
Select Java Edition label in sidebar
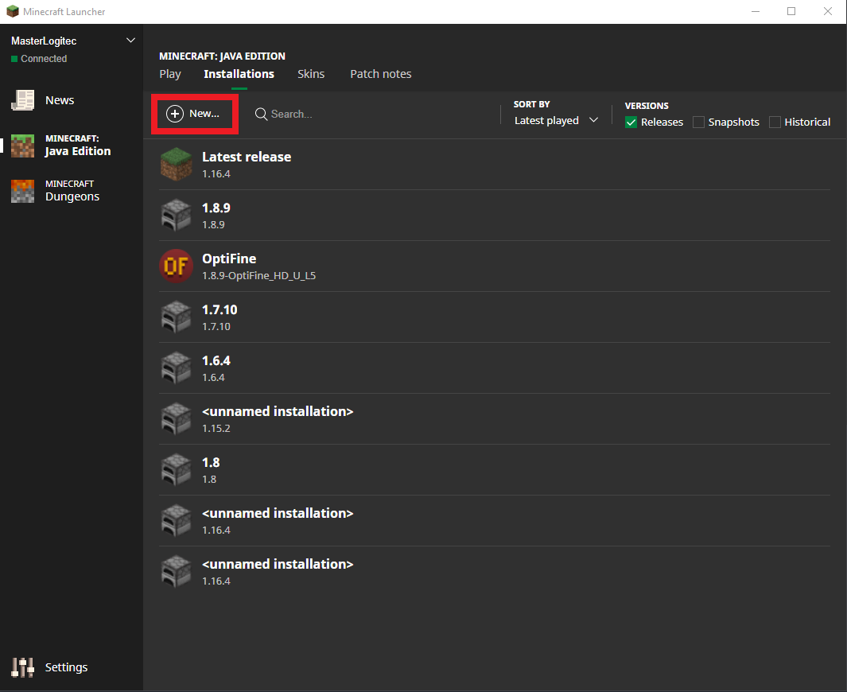pos(78,151)
